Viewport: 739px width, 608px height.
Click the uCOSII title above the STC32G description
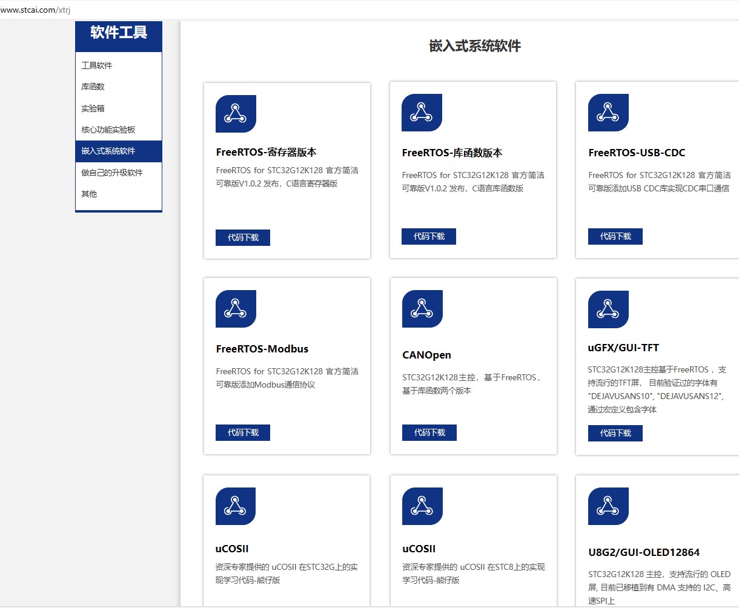point(233,549)
